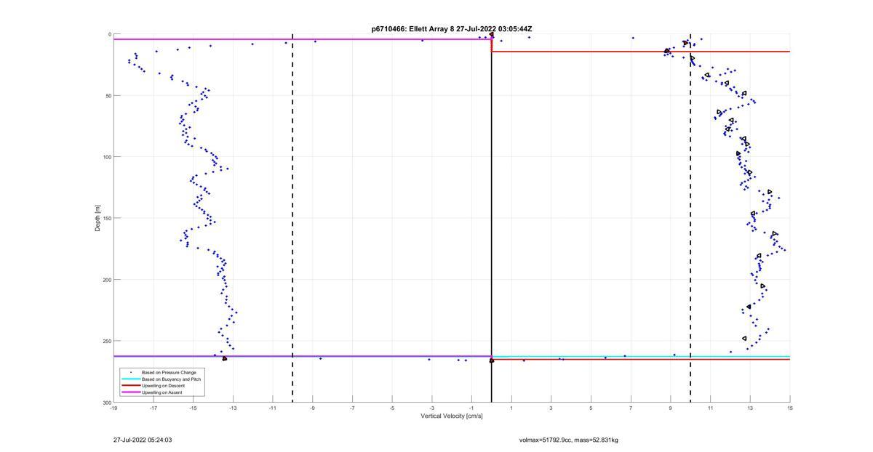Click the depth tick label '200'
Screen dimensions: 873x452
(106, 280)
